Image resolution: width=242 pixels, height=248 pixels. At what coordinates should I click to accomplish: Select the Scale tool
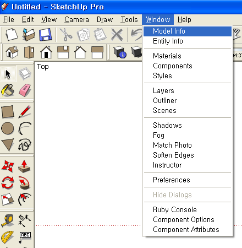pos(8,200)
